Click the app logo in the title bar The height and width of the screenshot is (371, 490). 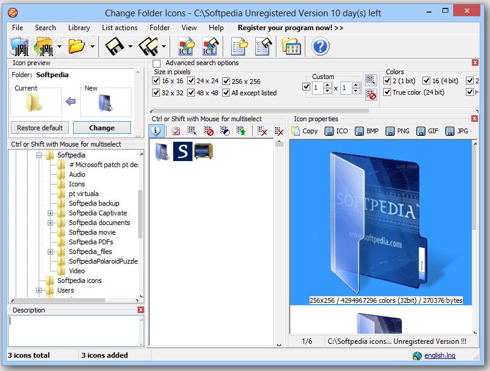(x=13, y=13)
